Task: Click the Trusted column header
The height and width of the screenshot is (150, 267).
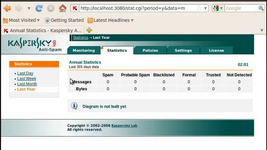Action: (213, 75)
